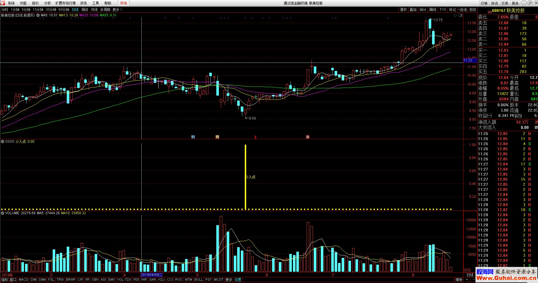Select the 日线 daily period tab

pyautogui.click(x=75, y=10)
